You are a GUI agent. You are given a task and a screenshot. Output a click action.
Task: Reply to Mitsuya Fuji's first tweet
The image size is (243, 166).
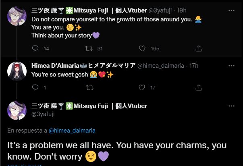pyautogui.click(x=35, y=48)
